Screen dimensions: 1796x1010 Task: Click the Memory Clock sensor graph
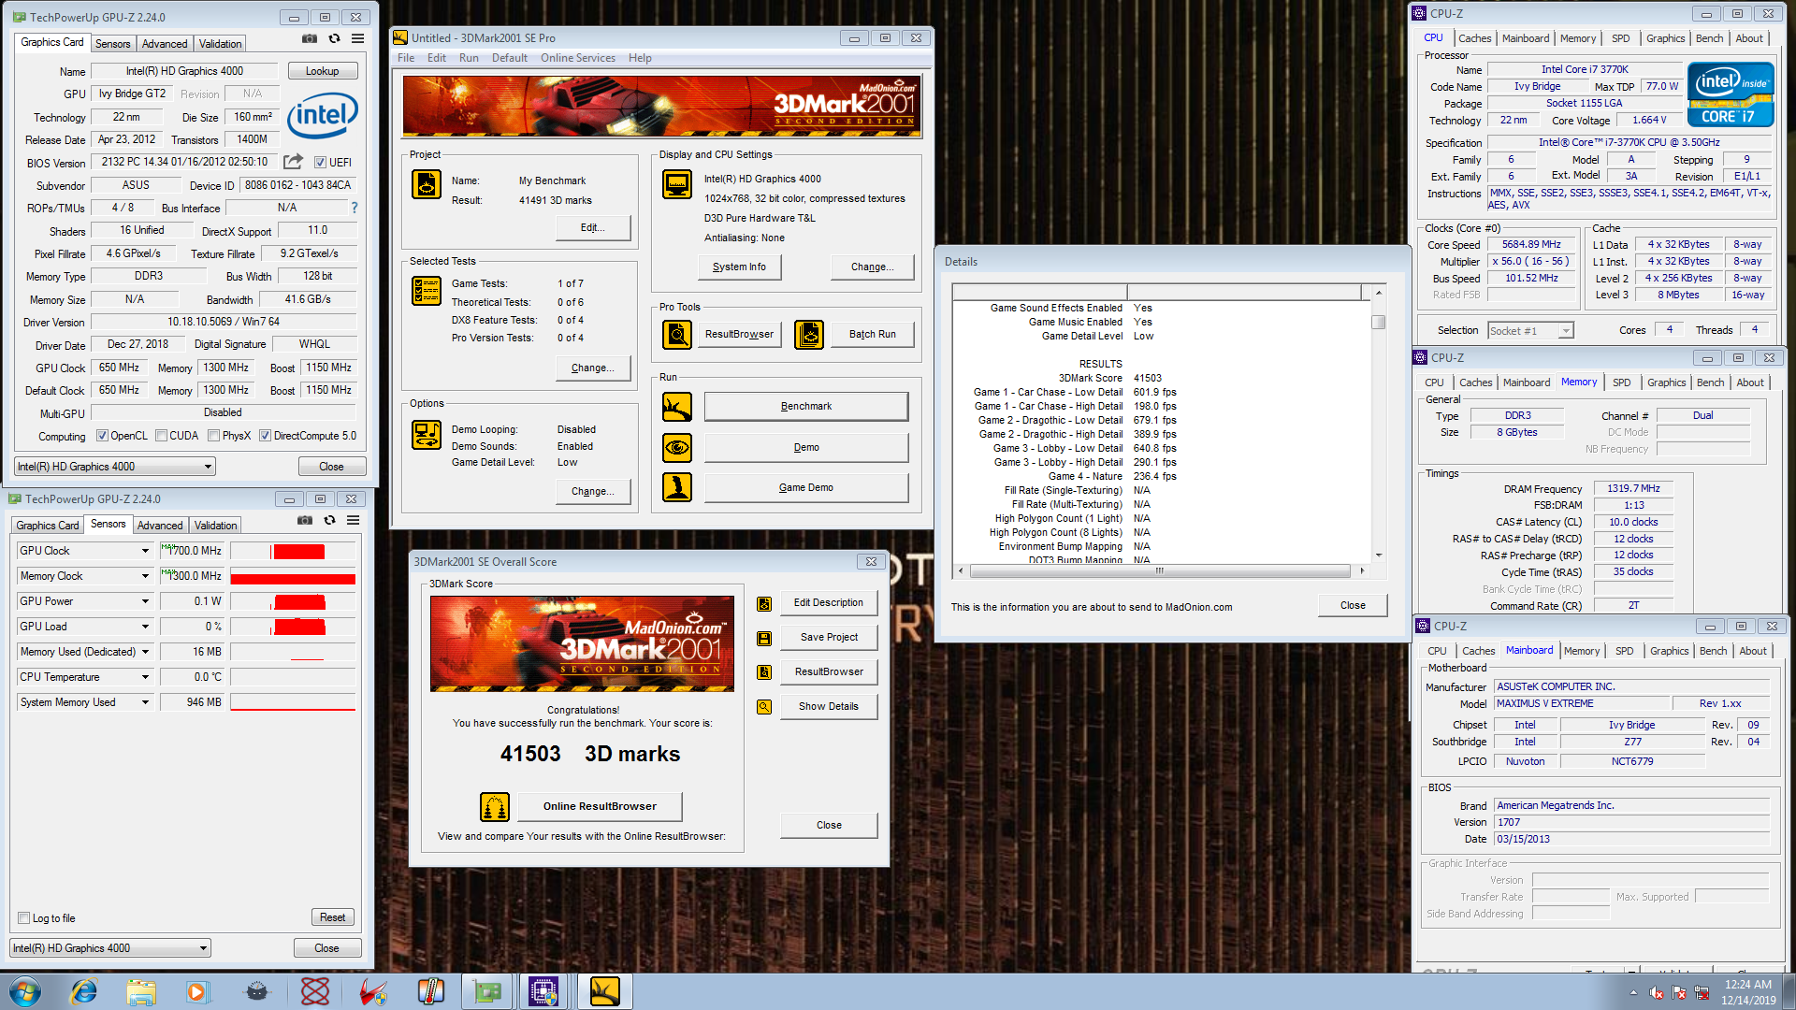pos(293,576)
